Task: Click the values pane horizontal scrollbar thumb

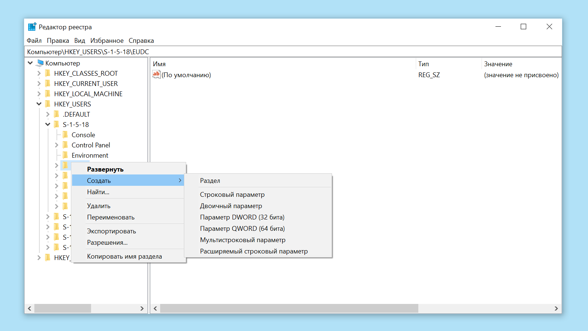Action: (289, 308)
